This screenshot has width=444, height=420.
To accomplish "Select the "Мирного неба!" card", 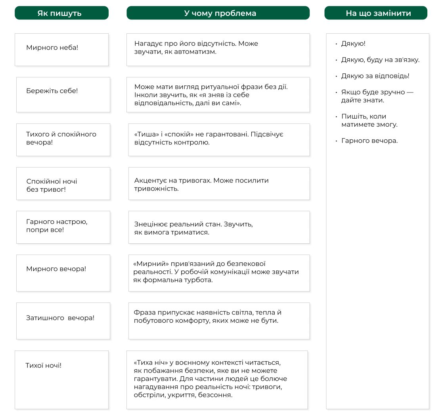I will (61, 50).
